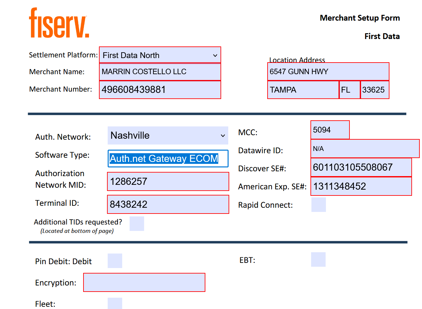Viewport: 422px width, 309px height.
Task: Click the ZIP code field 33625
Action: [375, 90]
